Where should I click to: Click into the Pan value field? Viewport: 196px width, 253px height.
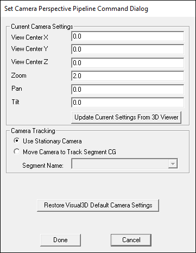click(x=128, y=90)
